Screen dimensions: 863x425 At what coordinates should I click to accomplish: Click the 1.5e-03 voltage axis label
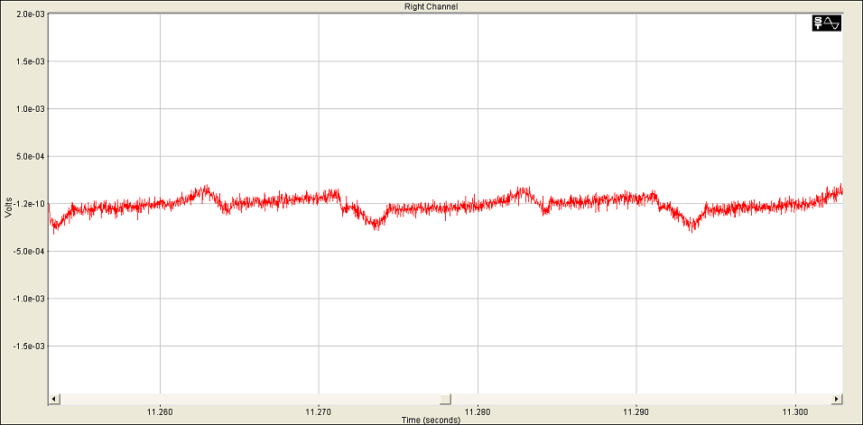pos(31,61)
